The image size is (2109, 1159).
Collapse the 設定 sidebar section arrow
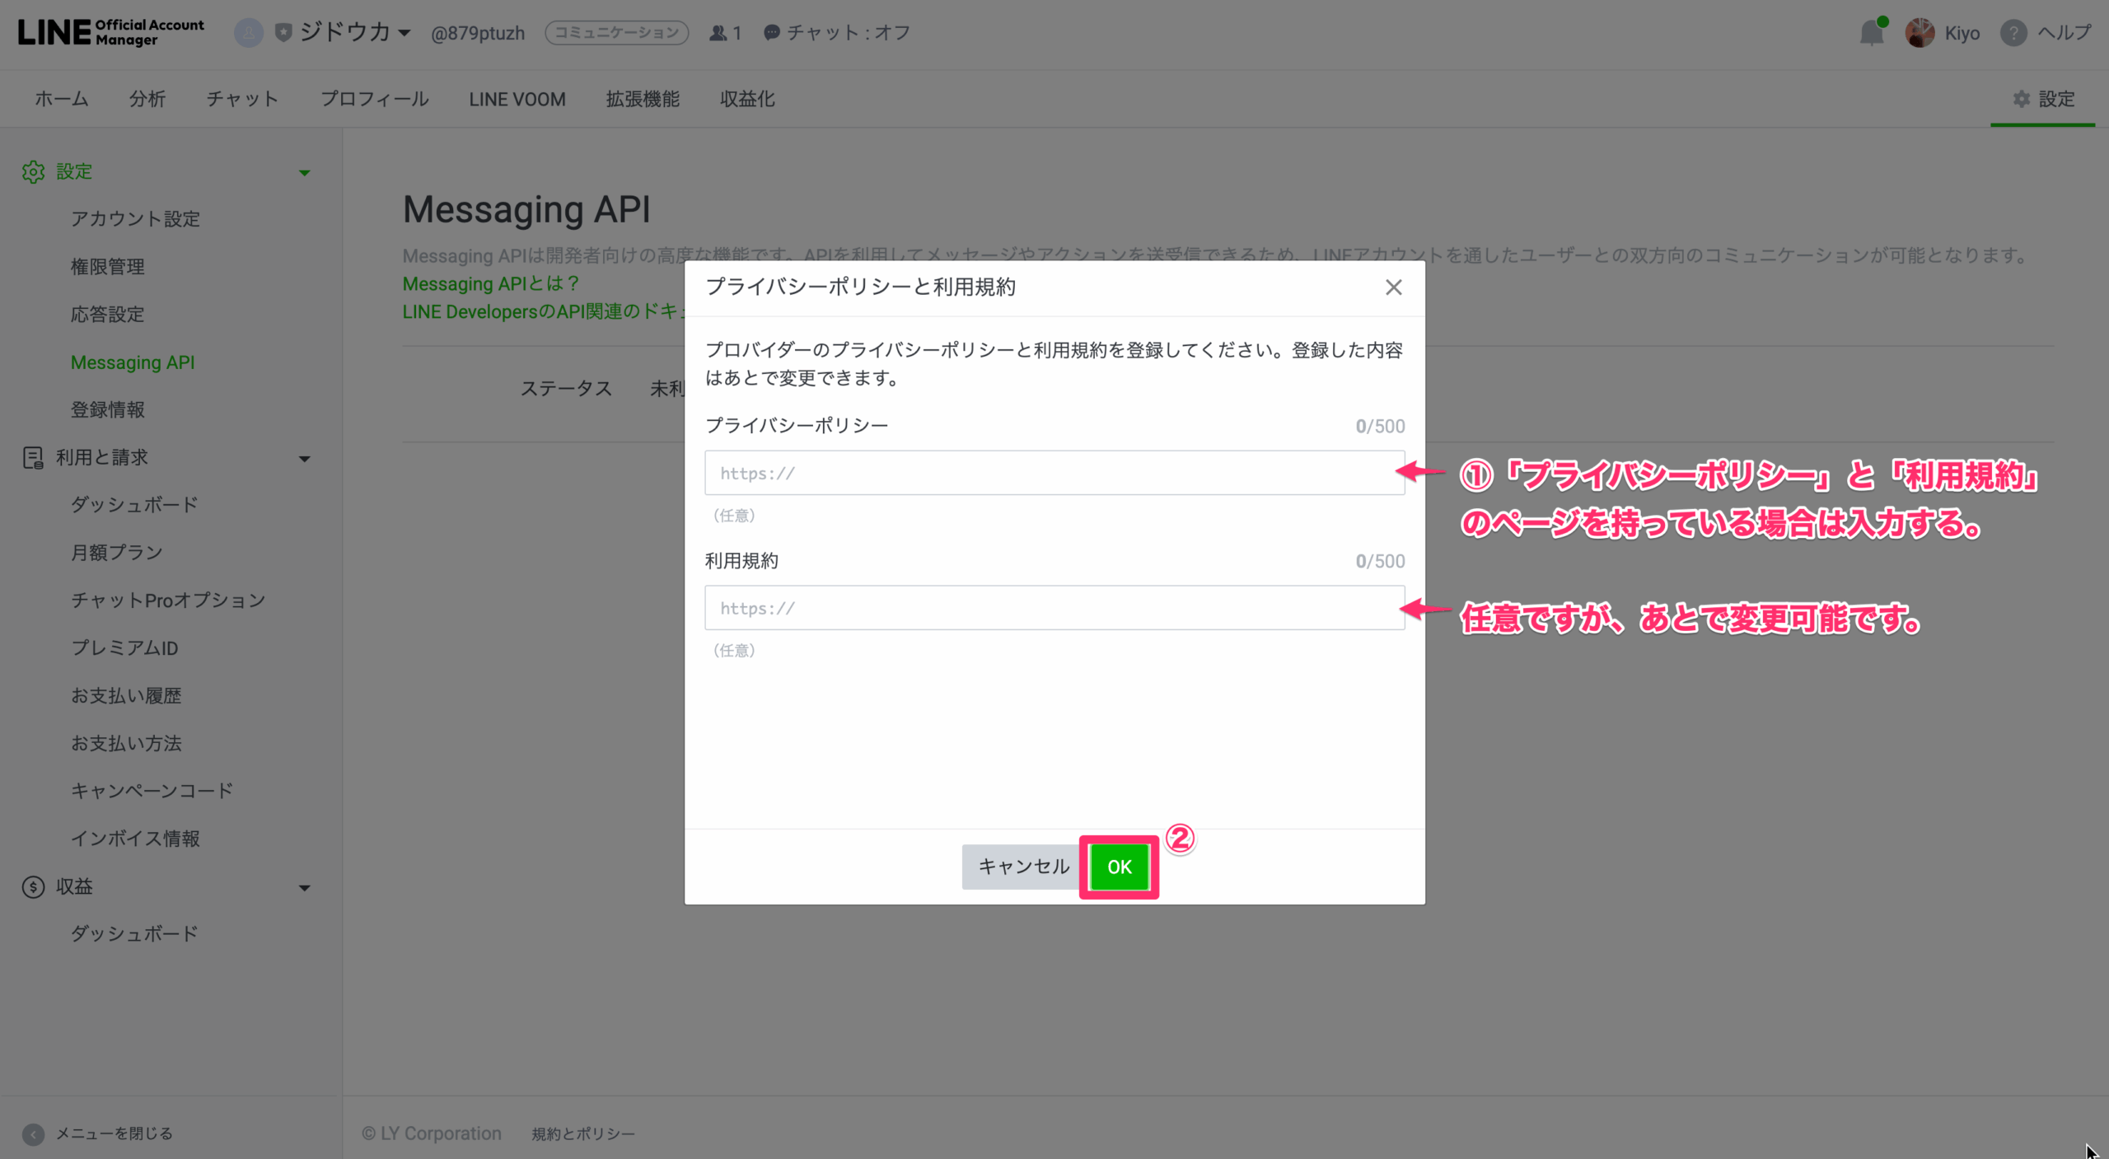tap(304, 173)
